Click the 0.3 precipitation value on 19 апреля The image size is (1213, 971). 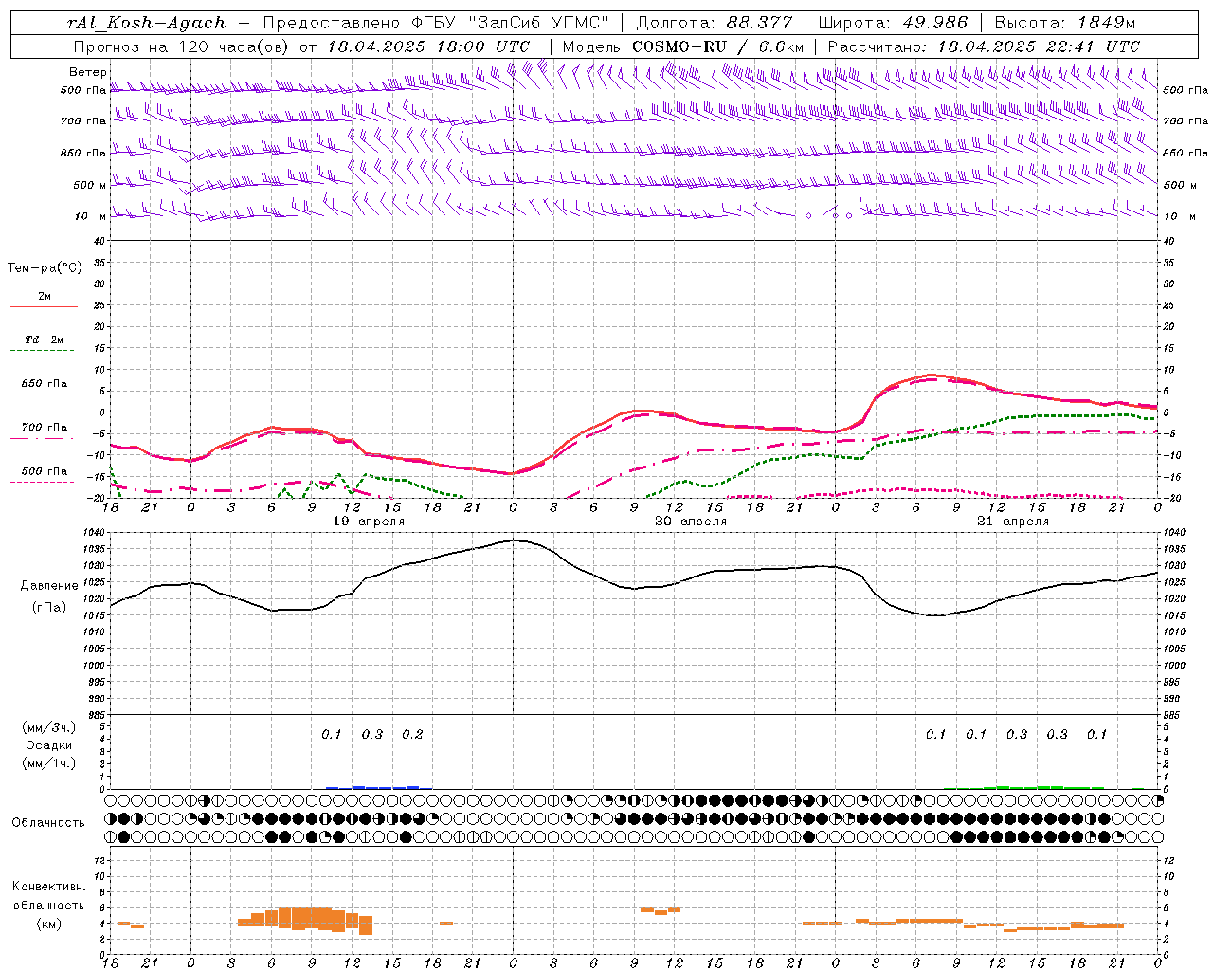pos(372,734)
